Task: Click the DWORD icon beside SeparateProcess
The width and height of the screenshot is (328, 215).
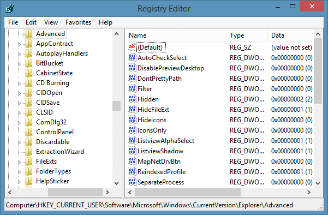Action: pos(132,182)
